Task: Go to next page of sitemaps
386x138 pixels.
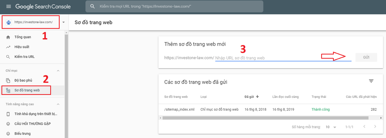Action: coord(375,127)
